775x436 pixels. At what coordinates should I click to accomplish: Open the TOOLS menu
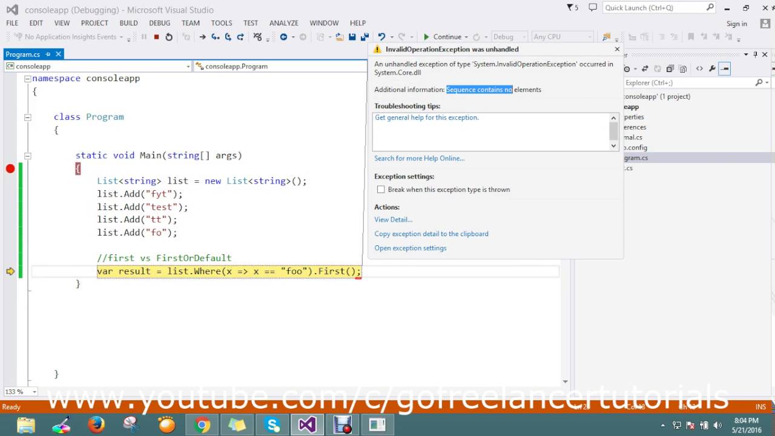[x=222, y=23]
